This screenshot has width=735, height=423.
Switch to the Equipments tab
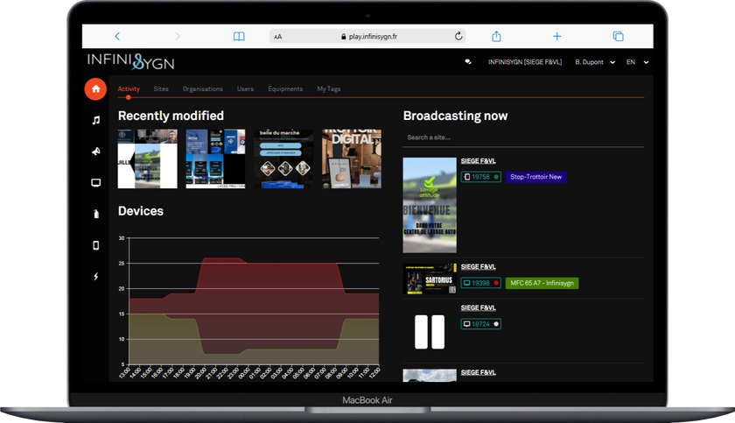tap(285, 88)
